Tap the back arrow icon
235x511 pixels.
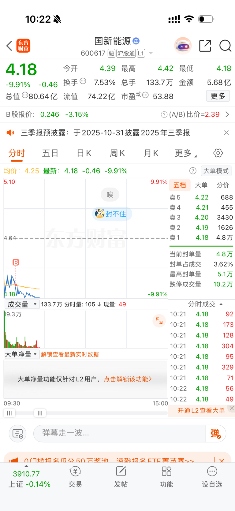9,46
